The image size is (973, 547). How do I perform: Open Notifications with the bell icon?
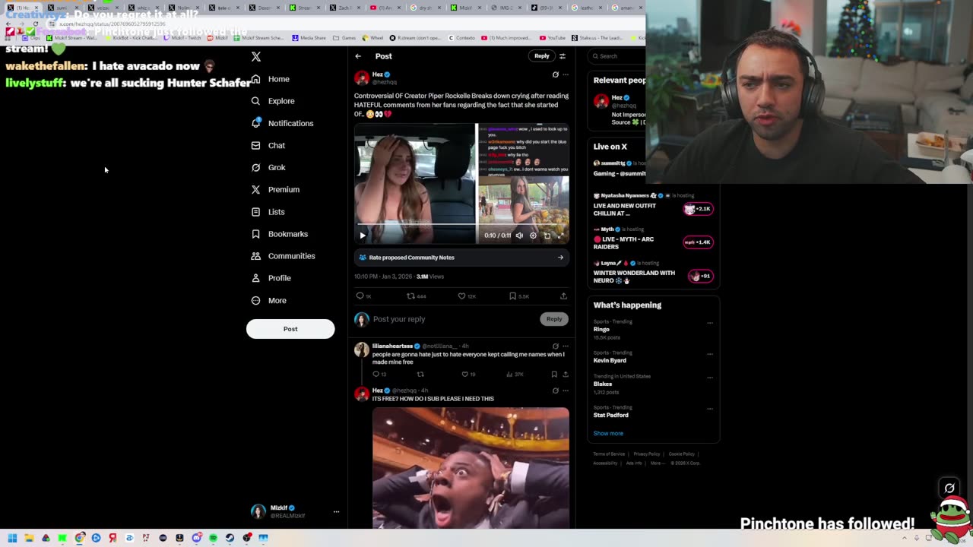282,123
